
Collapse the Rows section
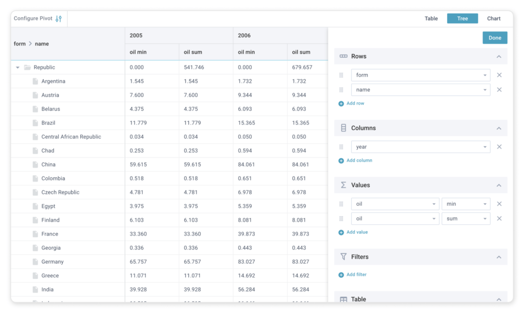click(499, 57)
